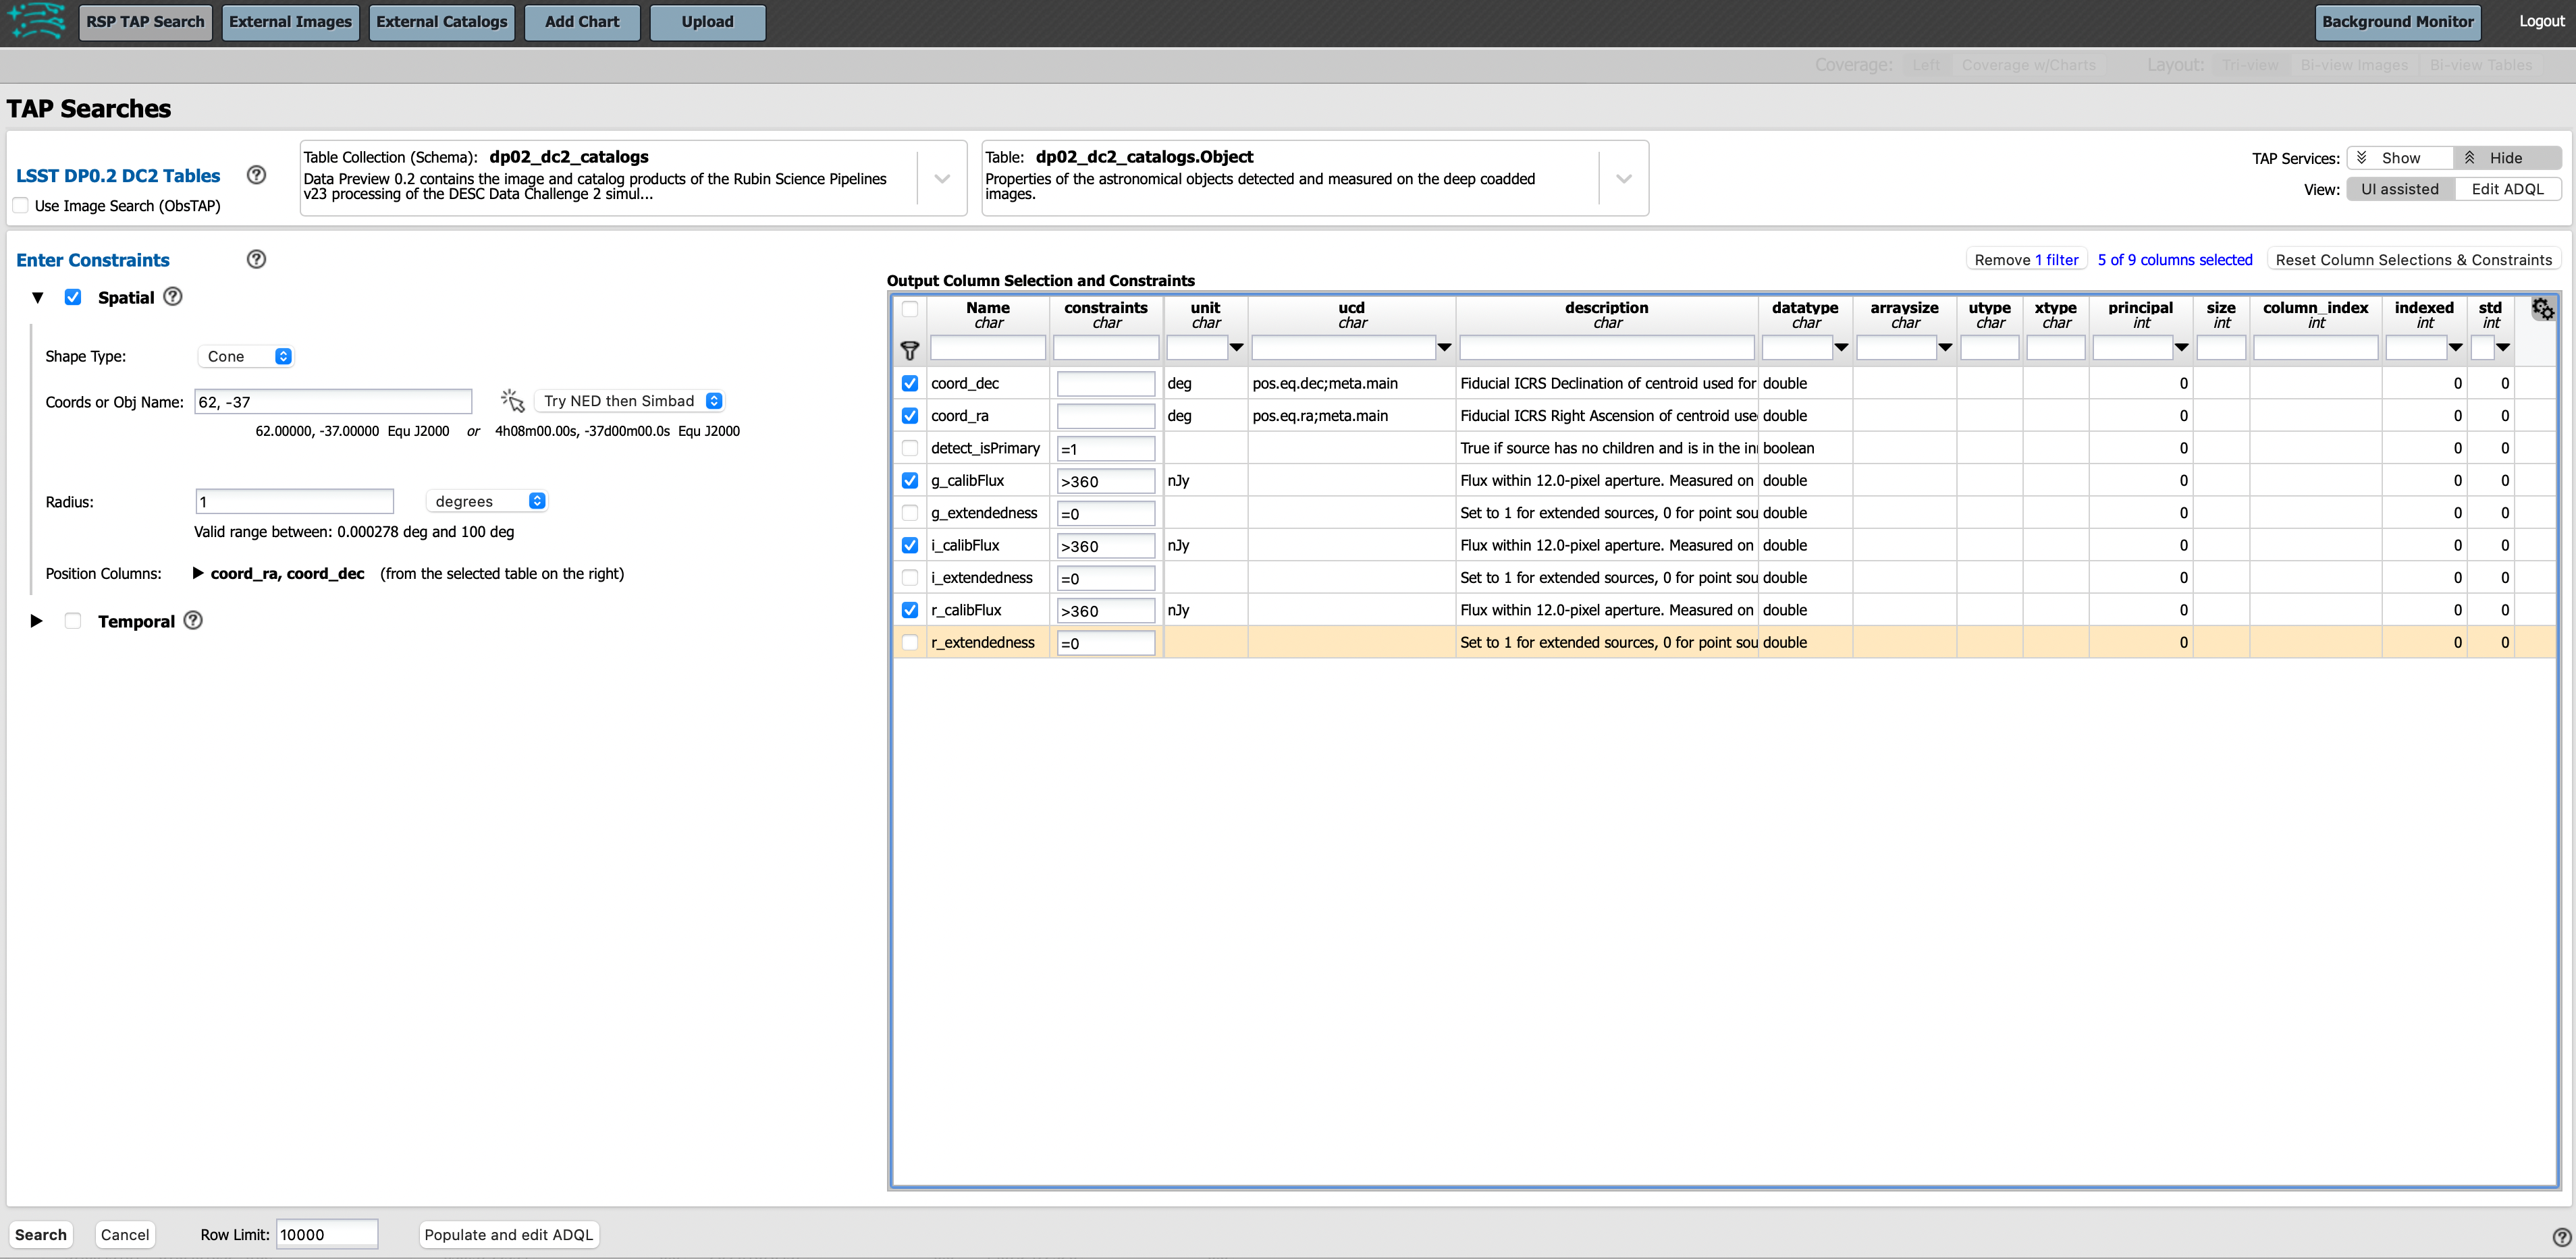2576x1259 pixels.
Task: Click the Radius input field
Action: point(294,502)
